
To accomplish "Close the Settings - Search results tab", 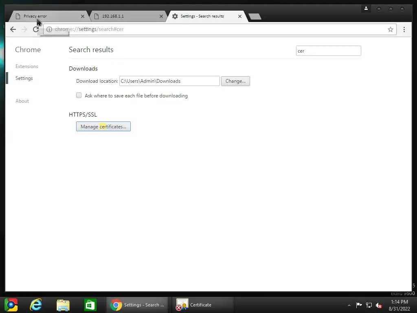I will pyautogui.click(x=239, y=16).
